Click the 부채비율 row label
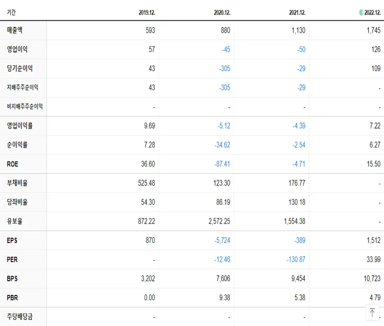 pos(17,183)
